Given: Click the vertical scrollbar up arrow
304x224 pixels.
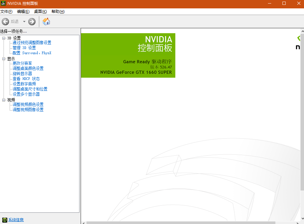Looking at the screenshot, I should tap(302, 31).
